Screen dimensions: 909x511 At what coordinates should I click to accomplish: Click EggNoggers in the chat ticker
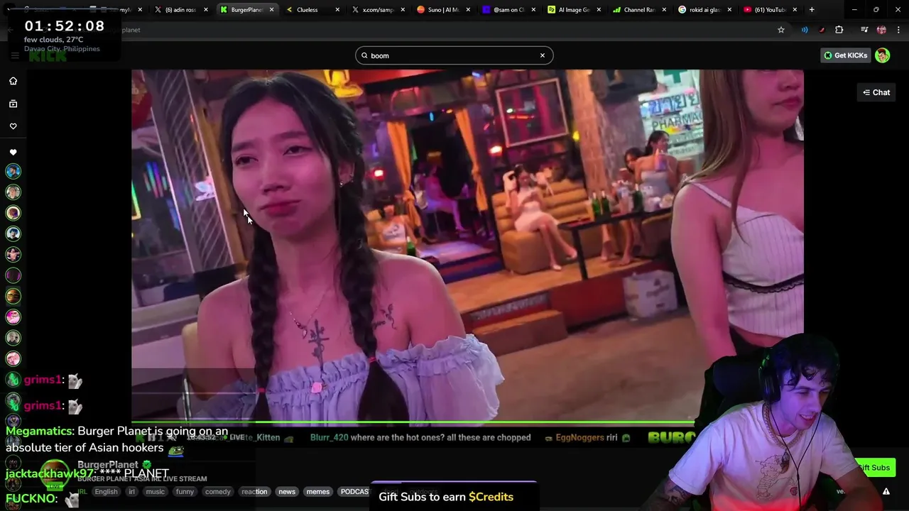[x=579, y=438]
